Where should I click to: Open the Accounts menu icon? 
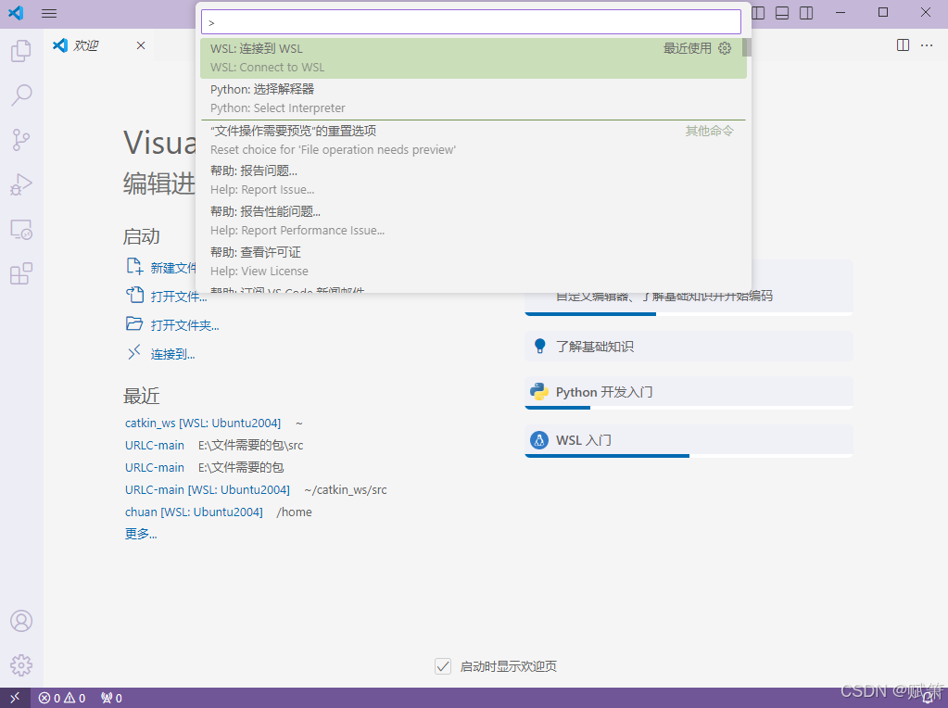[x=21, y=621]
